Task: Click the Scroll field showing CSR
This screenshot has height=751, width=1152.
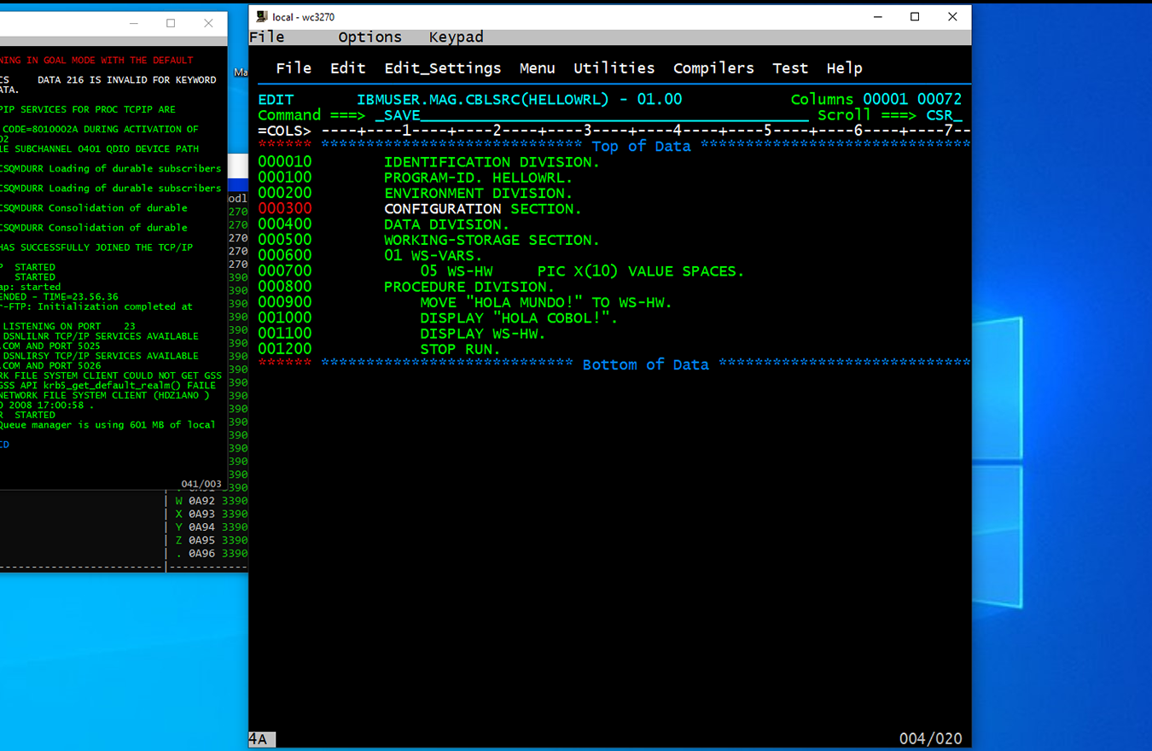Action: point(943,115)
